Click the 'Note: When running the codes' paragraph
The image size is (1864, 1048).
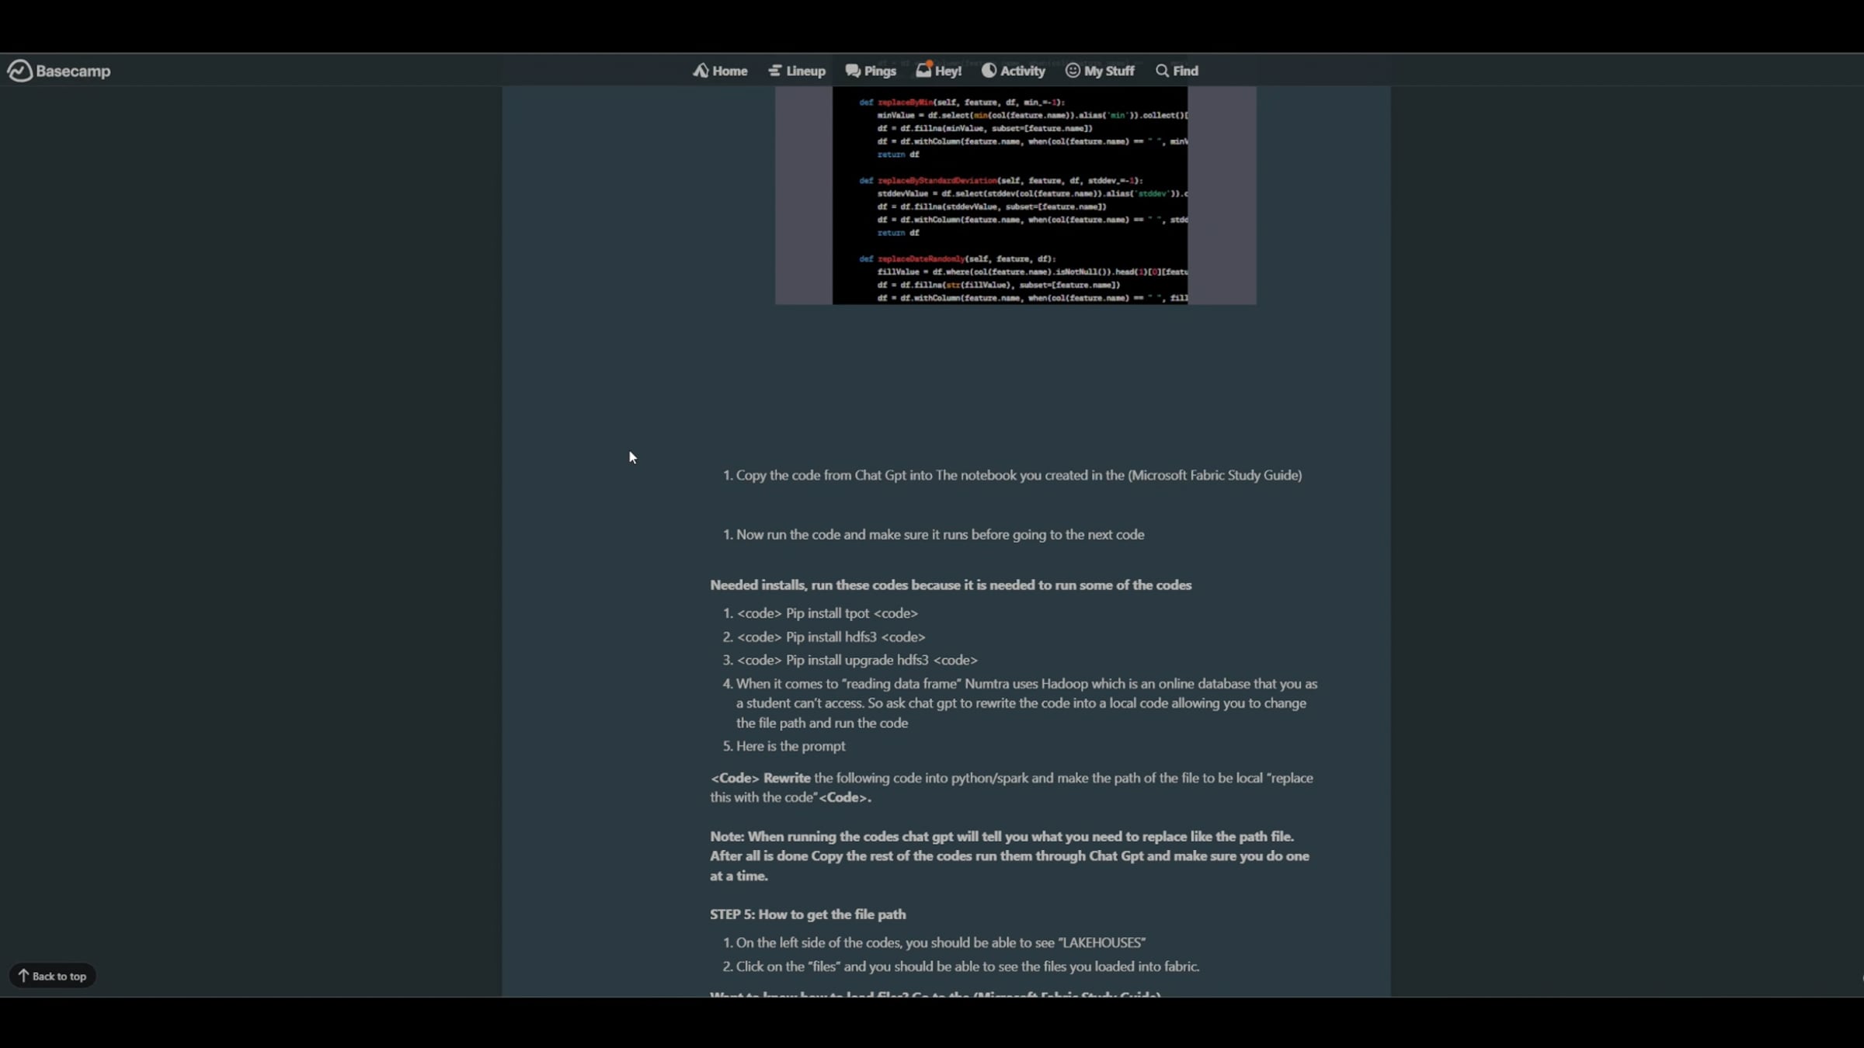coord(1010,856)
